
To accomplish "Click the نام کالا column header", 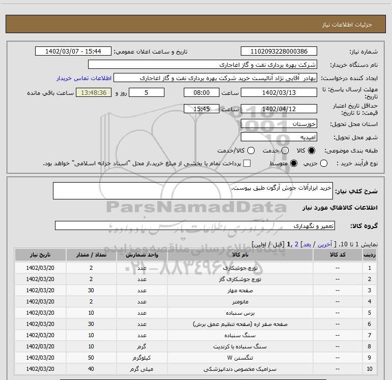I will pyautogui.click(x=240, y=255).
